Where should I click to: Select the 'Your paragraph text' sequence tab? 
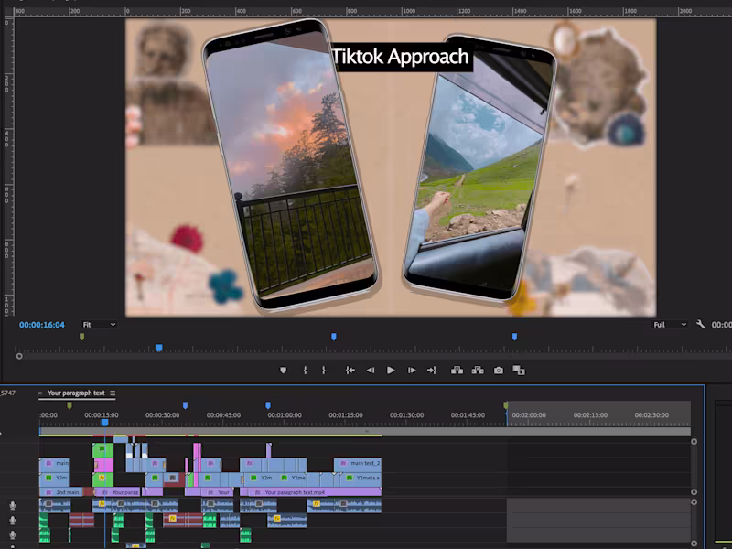(x=76, y=393)
